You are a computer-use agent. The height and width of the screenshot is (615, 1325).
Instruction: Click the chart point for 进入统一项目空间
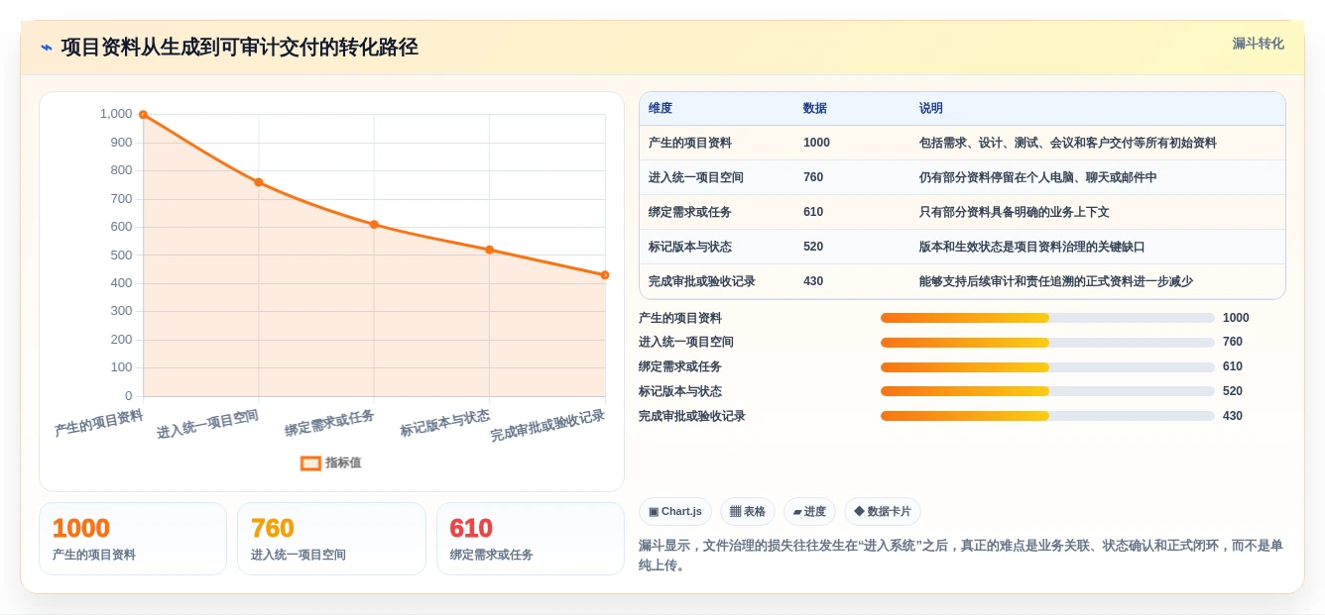(x=259, y=182)
